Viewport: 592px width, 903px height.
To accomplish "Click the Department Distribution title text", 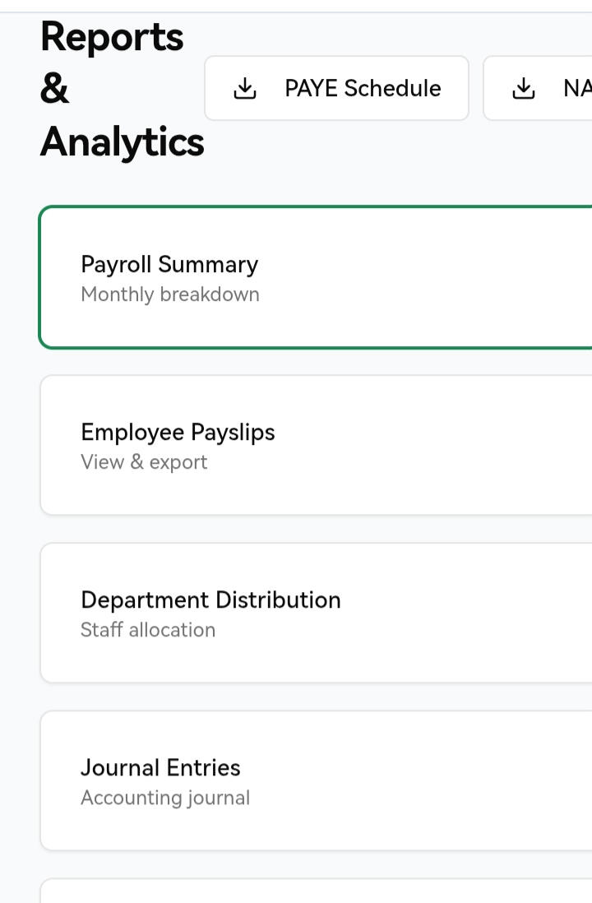I will tap(210, 600).
